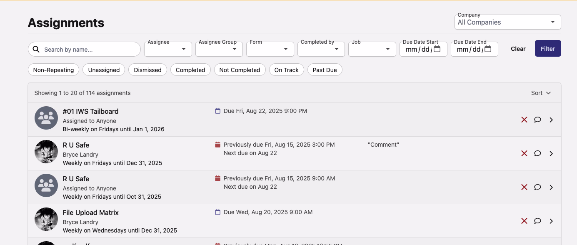This screenshot has height=245, width=577.
Task: Open the Due Date Start calendar picker
Action: (x=437, y=49)
